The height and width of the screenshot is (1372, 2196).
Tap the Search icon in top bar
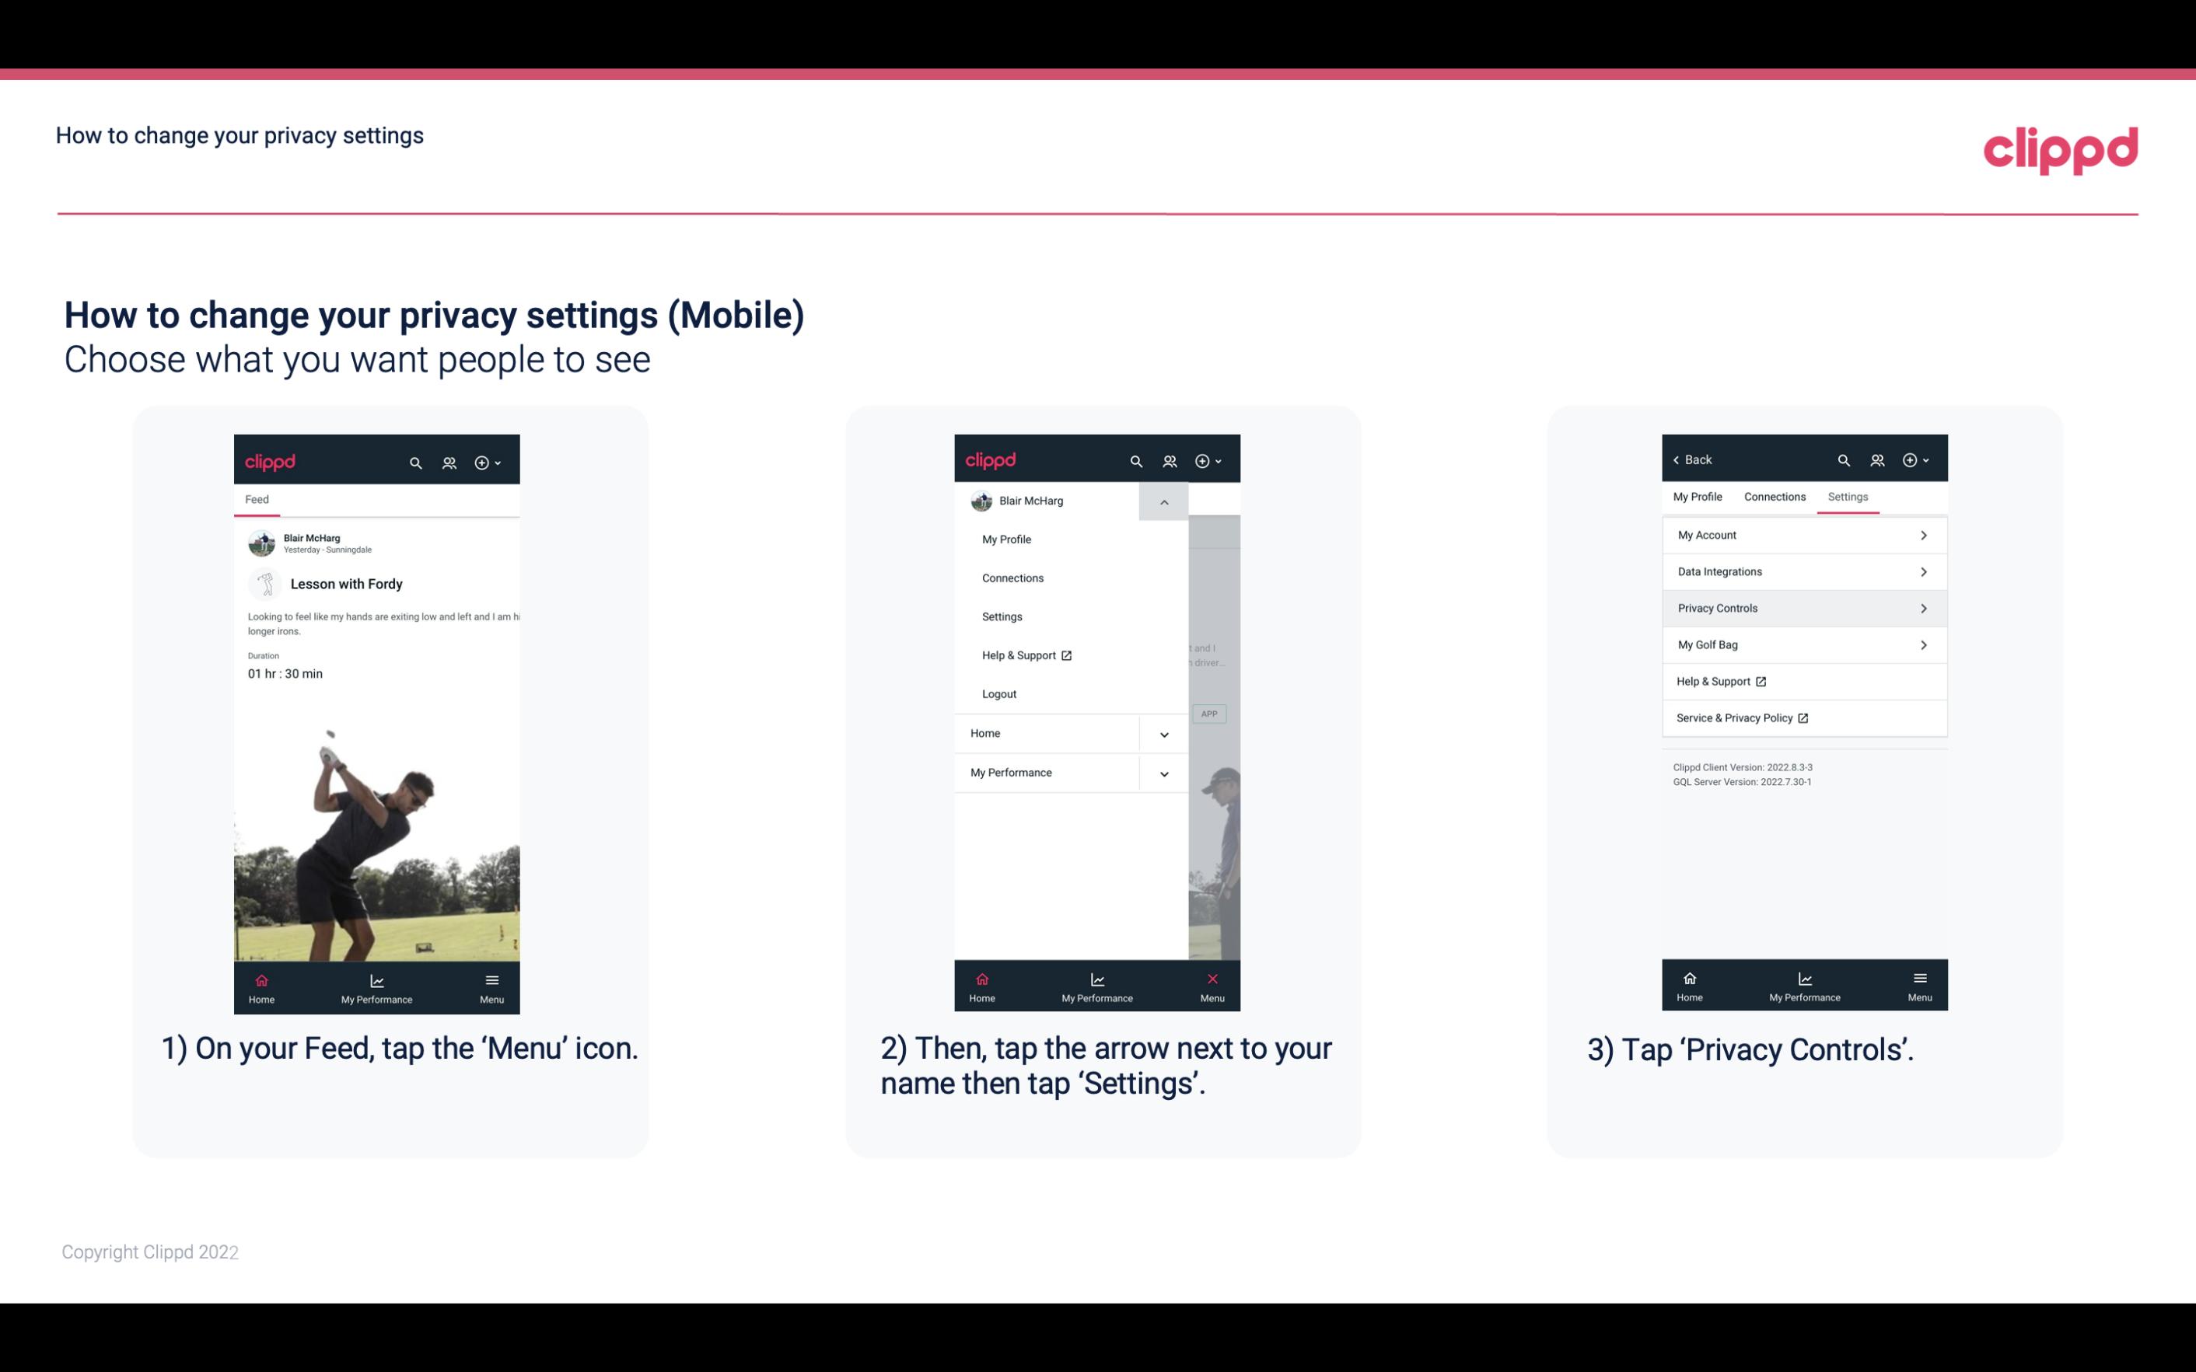(x=414, y=462)
